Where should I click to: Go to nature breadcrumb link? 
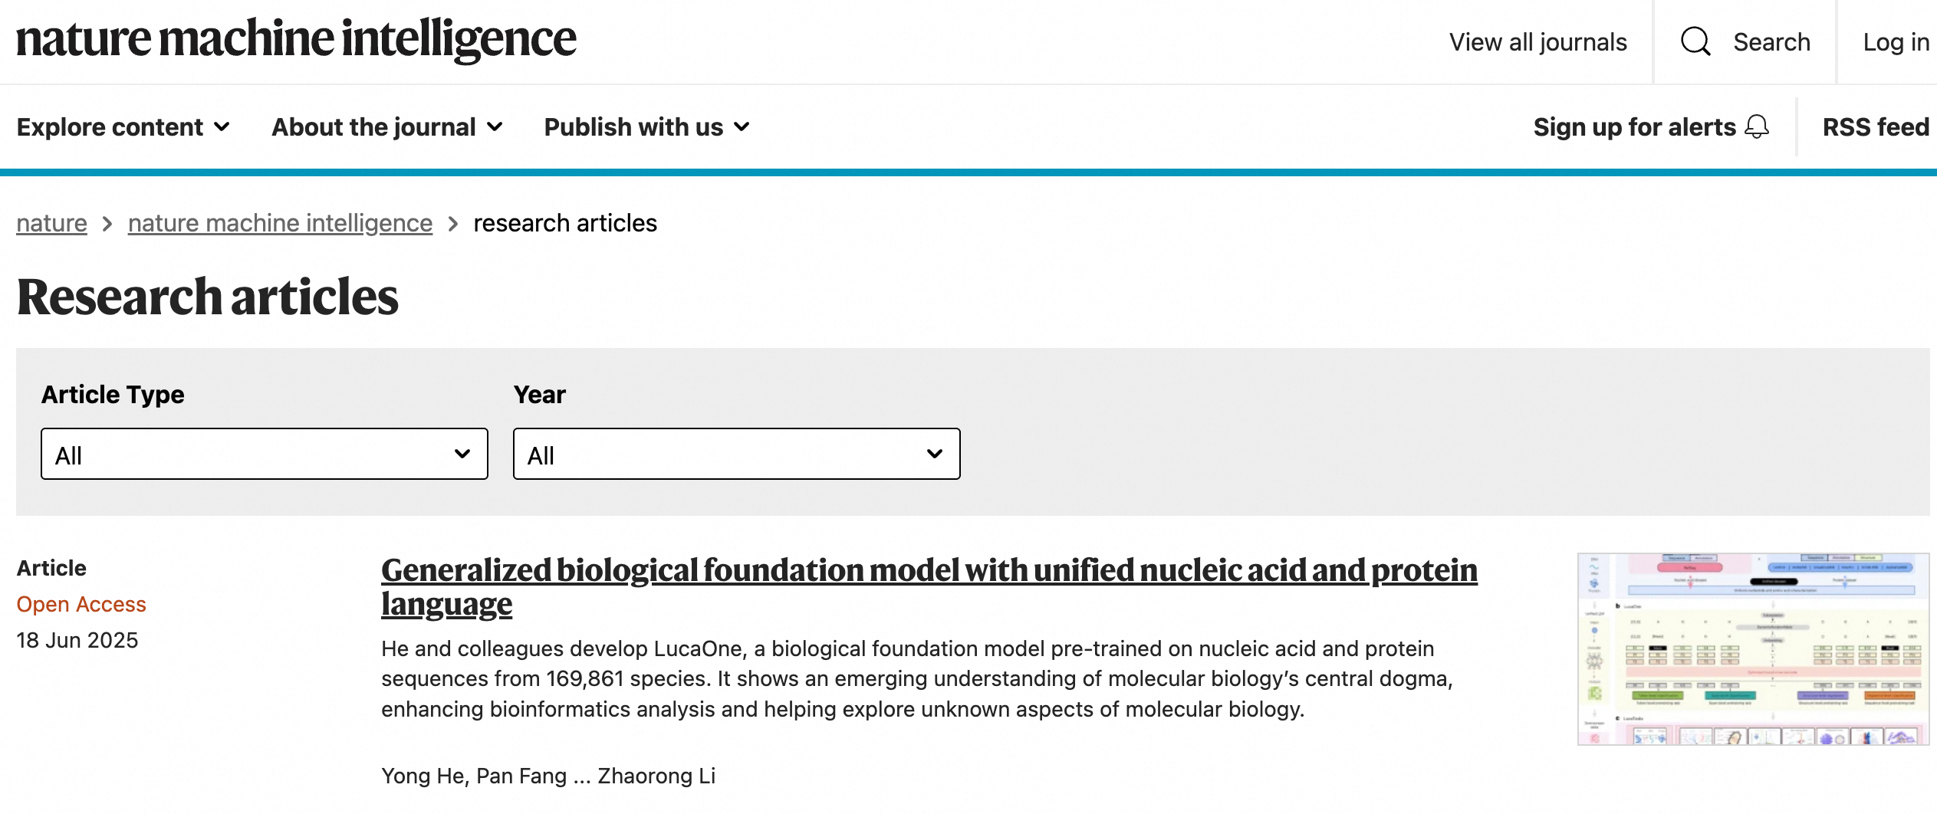51,223
